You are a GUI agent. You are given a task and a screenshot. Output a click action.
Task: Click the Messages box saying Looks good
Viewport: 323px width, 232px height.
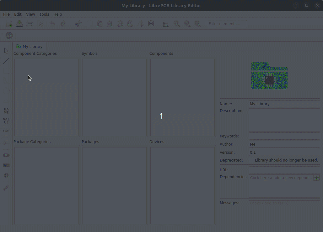coord(284,211)
